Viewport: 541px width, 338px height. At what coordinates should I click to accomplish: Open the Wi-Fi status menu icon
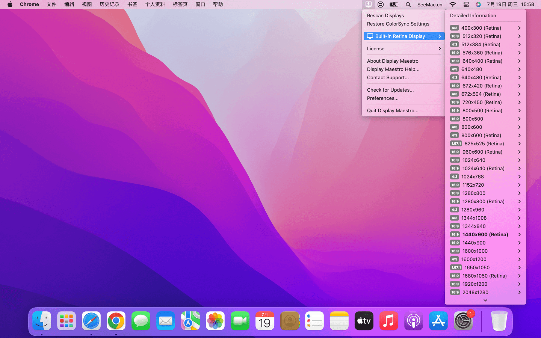(x=453, y=5)
